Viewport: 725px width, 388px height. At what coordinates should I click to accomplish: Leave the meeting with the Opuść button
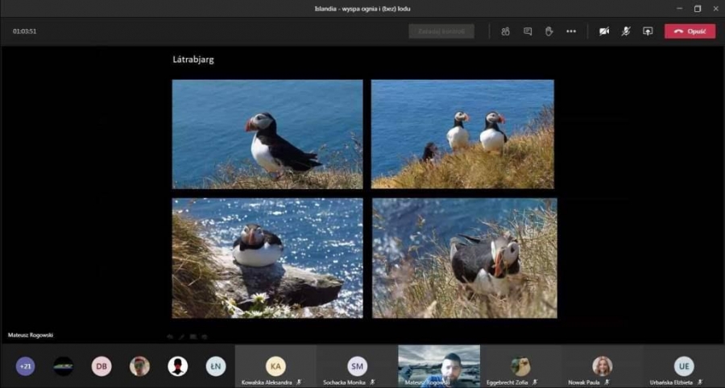pos(690,31)
